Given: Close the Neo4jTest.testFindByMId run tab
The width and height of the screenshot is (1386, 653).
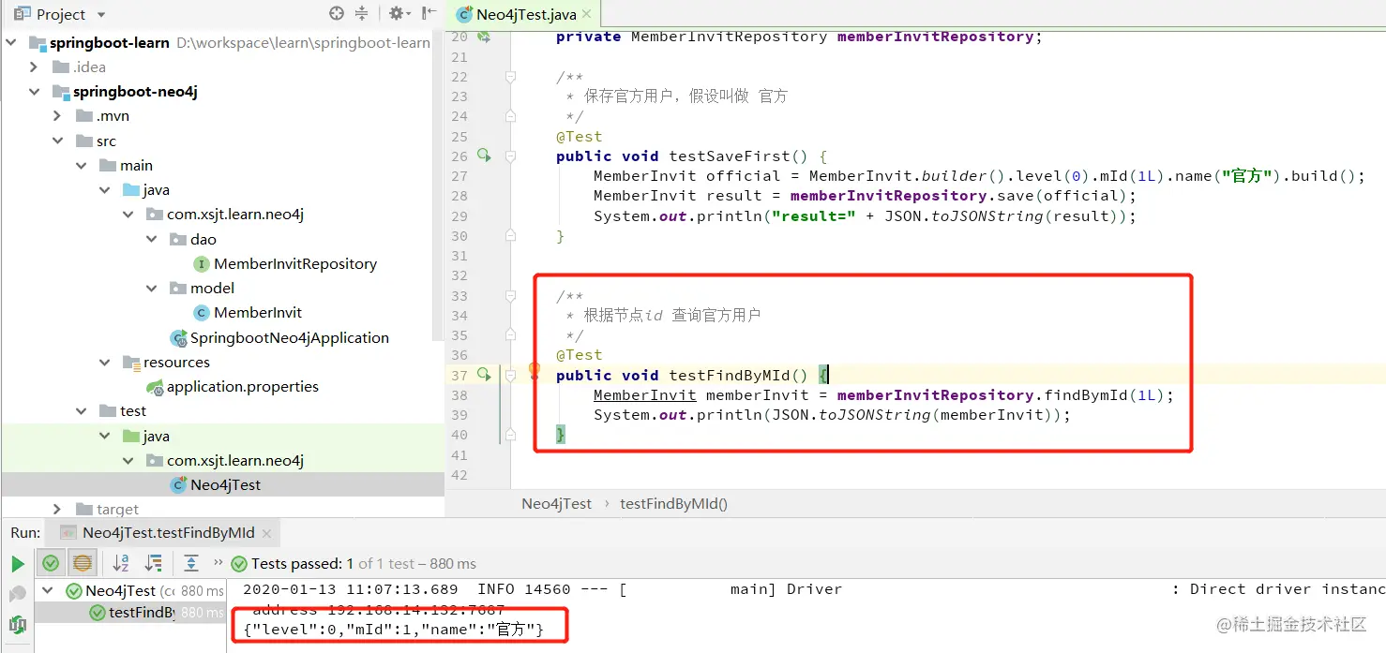Looking at the screenshot, I should point(265,533).
